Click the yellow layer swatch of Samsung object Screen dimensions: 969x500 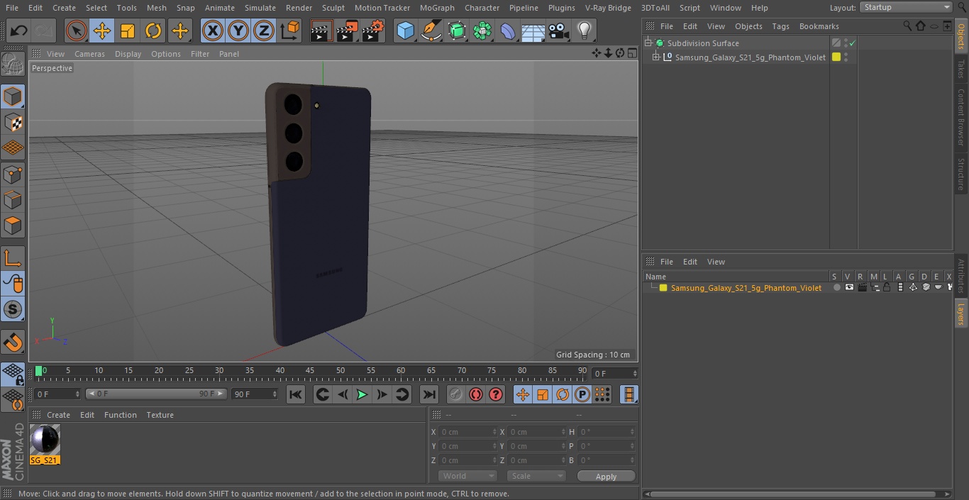836,57
